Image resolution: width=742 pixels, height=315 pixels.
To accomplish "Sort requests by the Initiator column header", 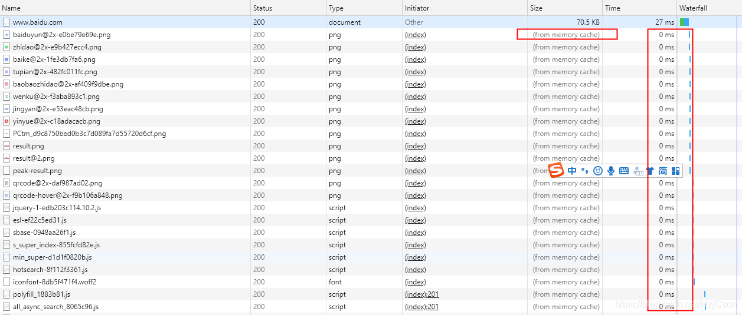I will click(x=465, y=8).
